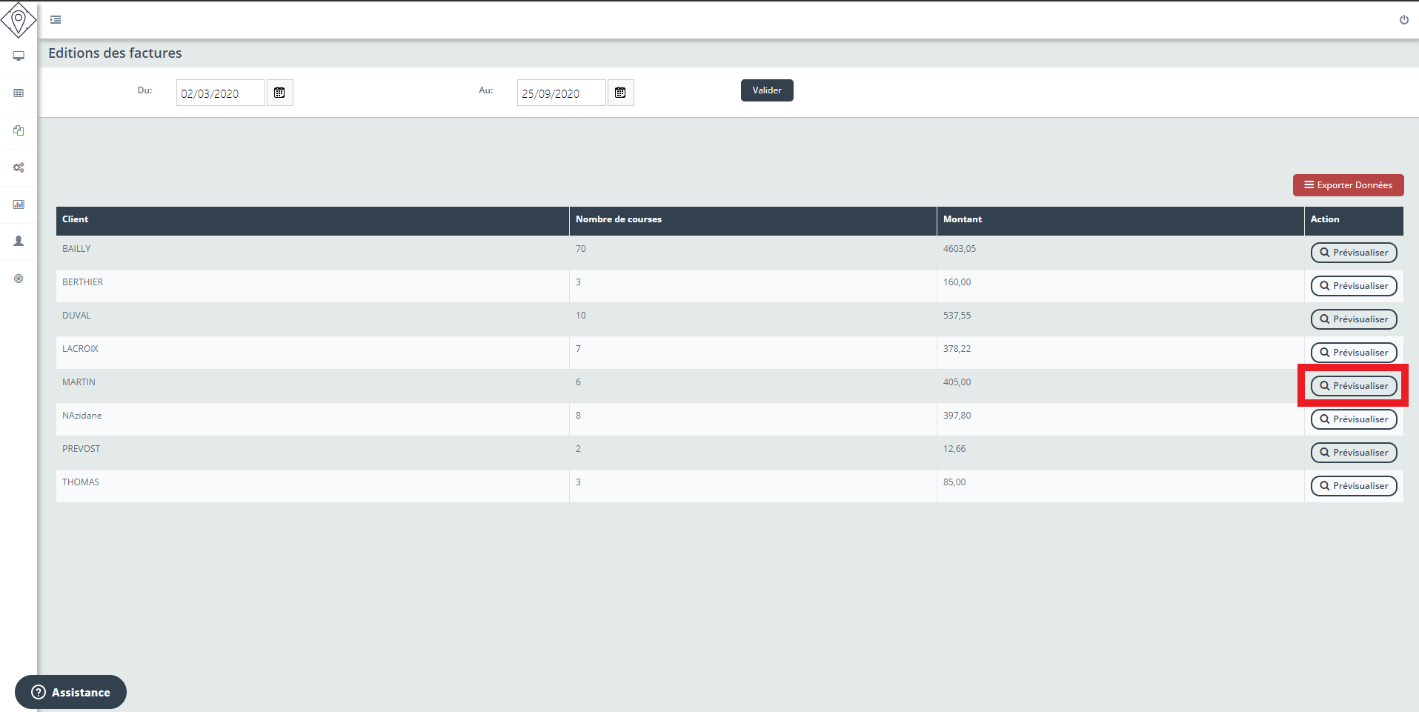Open the settings gears sidebar icon
This screenshot has height=712, width=1419.
[19, 167]
